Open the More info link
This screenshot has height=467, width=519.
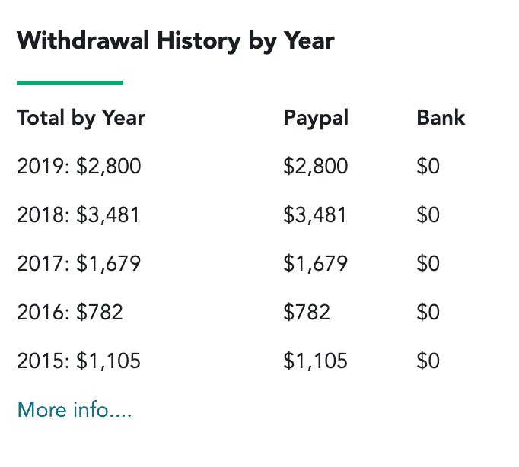pyautogui.click(x=75, y=410)
